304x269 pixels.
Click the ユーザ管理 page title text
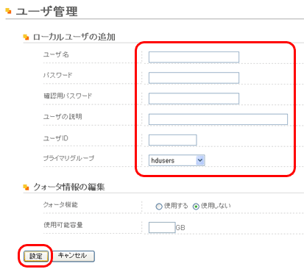coord(47,12)
